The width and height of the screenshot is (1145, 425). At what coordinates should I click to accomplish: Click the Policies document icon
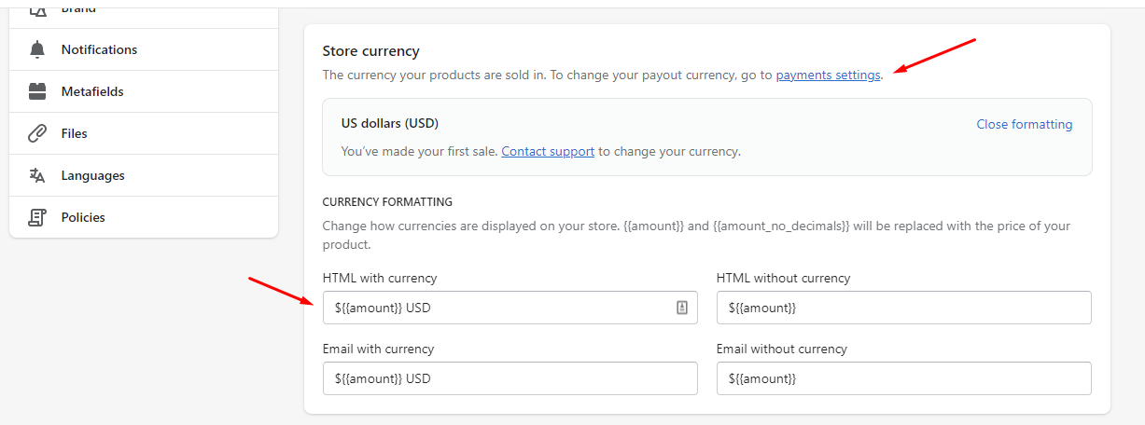tap(37, 217)
